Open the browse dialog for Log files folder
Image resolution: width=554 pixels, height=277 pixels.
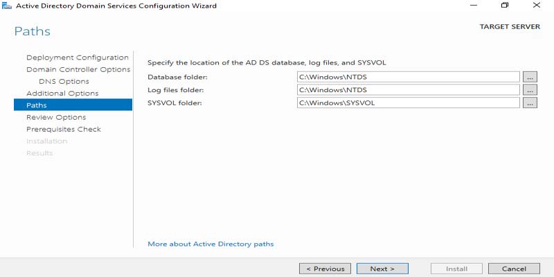coord(530,90)
